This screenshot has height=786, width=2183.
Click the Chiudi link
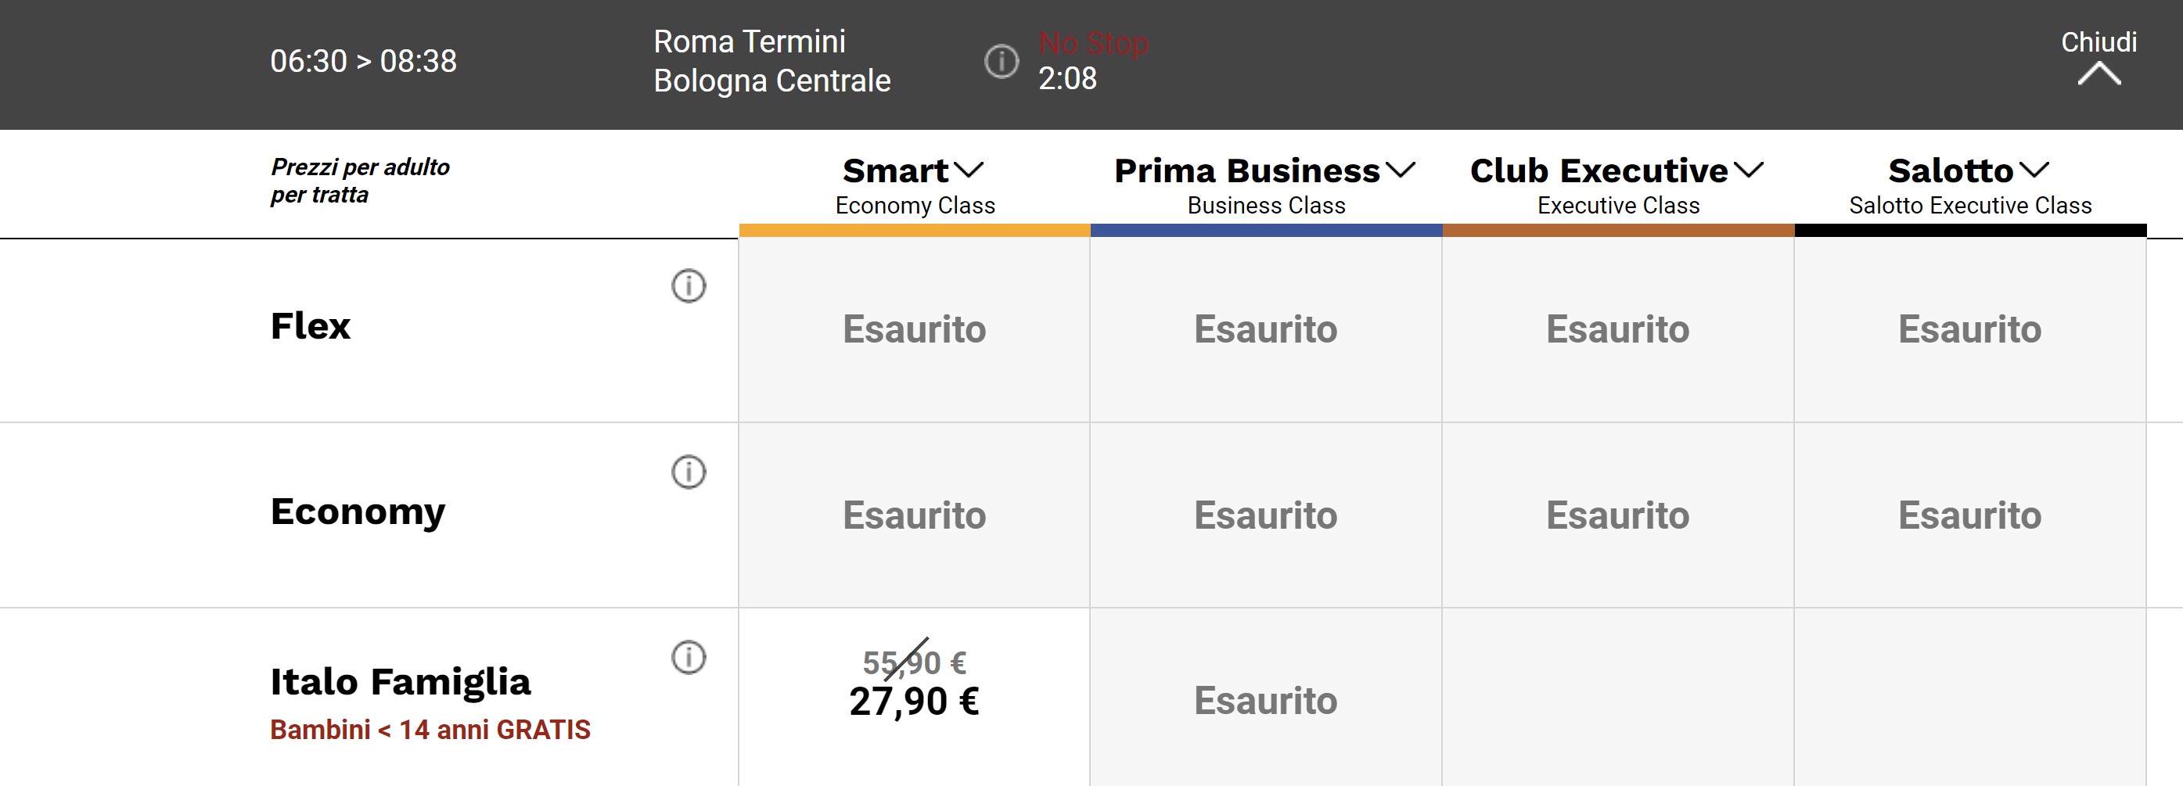pos(2098,41)
